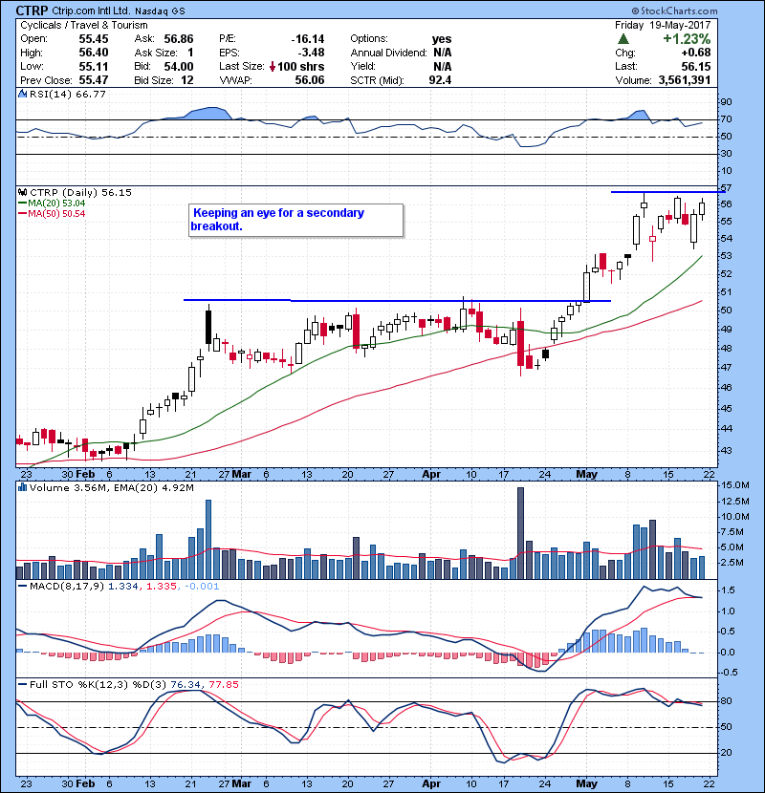The image size is (765, 793).
Task: Click the EPS value -3.48
Action: click(x=312, y=53)
